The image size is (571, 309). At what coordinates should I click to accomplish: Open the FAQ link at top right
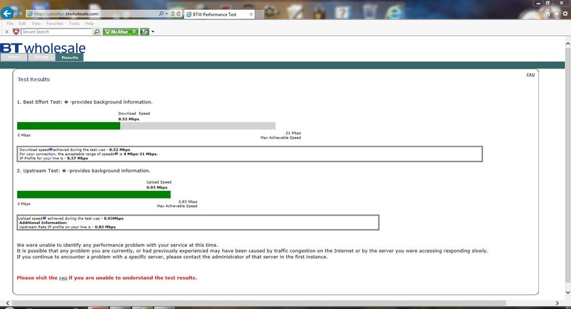pos(530,75)
